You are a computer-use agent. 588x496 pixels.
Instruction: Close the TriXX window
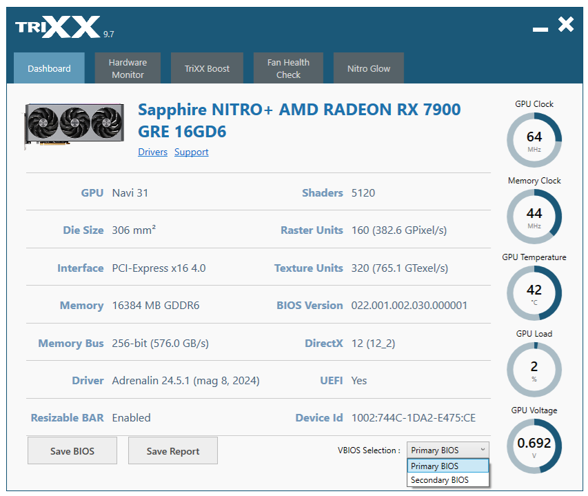tap(566, 25)
